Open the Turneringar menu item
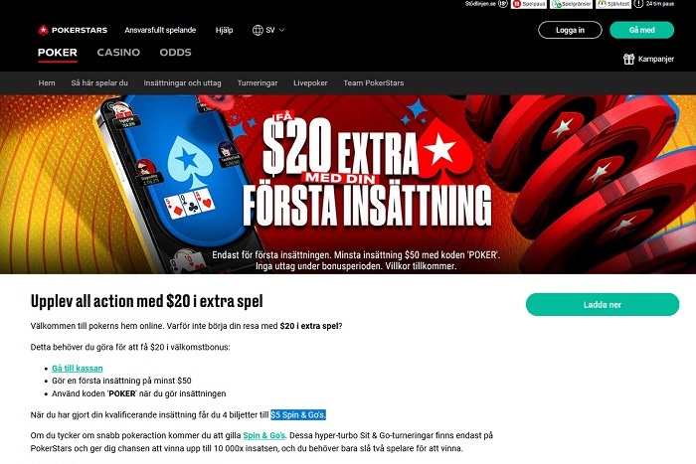 point(257,82)
